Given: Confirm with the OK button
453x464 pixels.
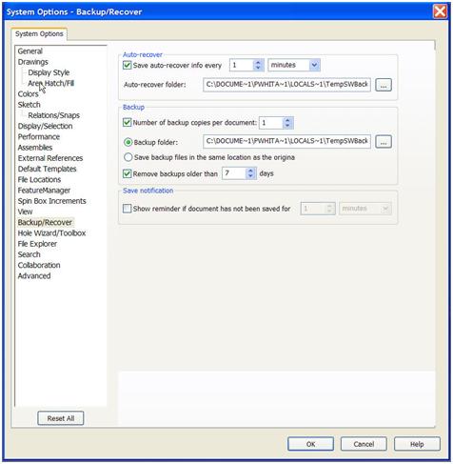Looking at the screenshot, I should click(x=310, y=444).
